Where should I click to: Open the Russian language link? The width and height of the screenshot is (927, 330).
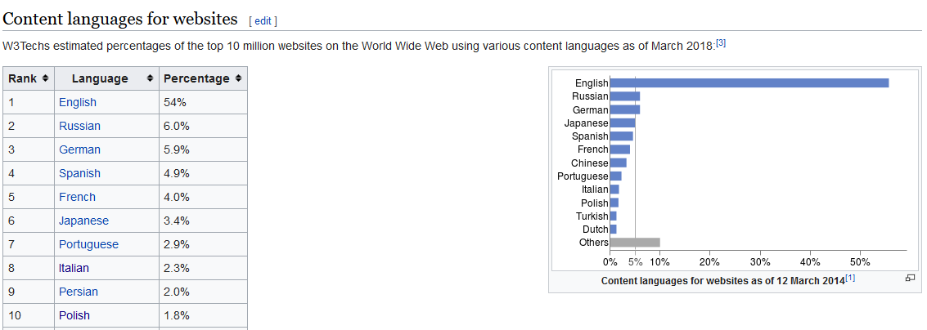coord(79,126)
